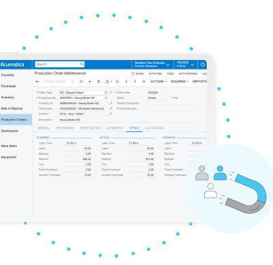Go to previous record arrow
This screenshot has height=265, width=273.
click(x=126, y=82)
